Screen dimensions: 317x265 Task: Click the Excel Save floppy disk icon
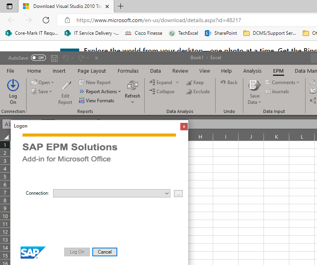point(54,58)
